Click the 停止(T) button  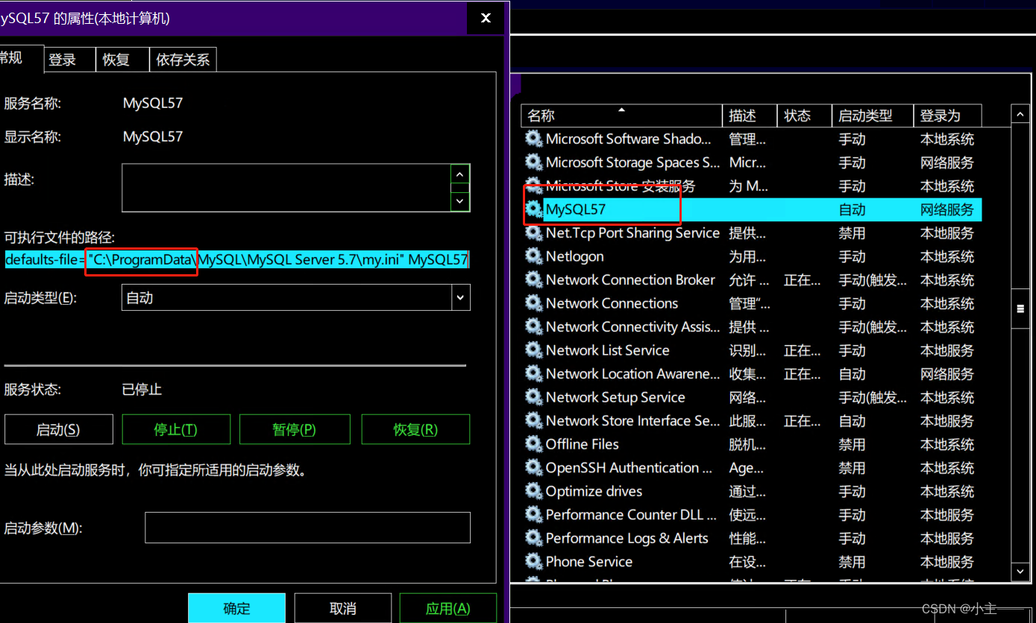point(176,430)
